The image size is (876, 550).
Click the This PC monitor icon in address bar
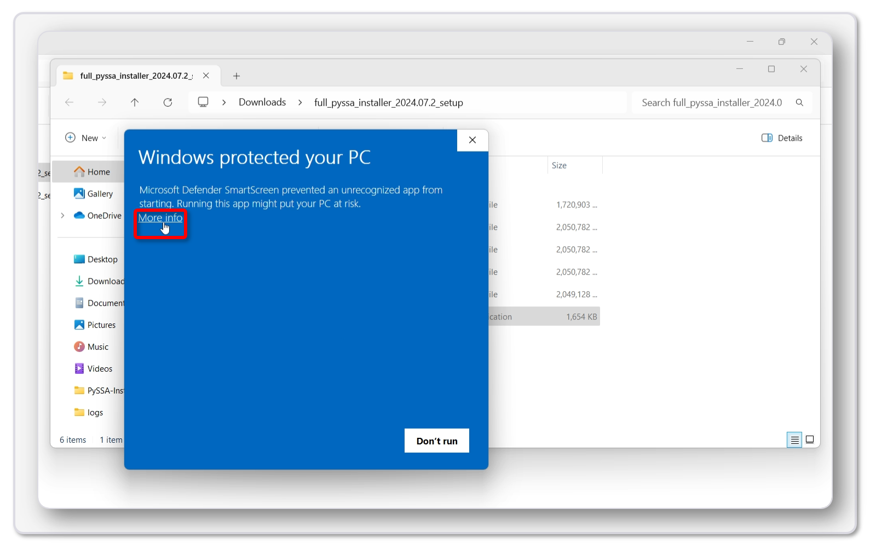203,102
